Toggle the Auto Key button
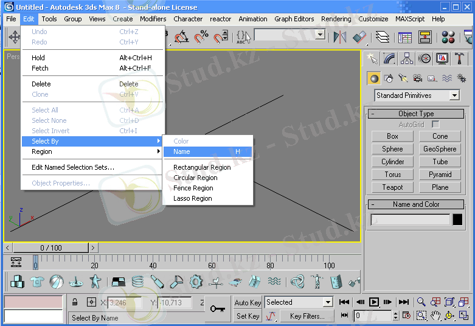475x326 pixels. pyautogui.click(x=248, y=302)
